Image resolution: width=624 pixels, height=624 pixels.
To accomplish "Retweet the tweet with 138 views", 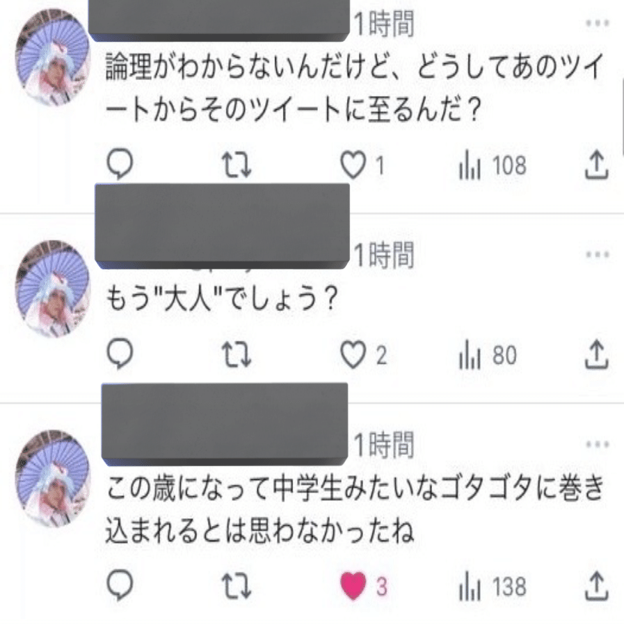I will [240, 586].
